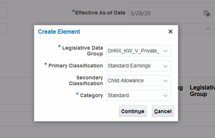Close the Create Element dialog with X
215x138 pixels.
tap(170, 32)
